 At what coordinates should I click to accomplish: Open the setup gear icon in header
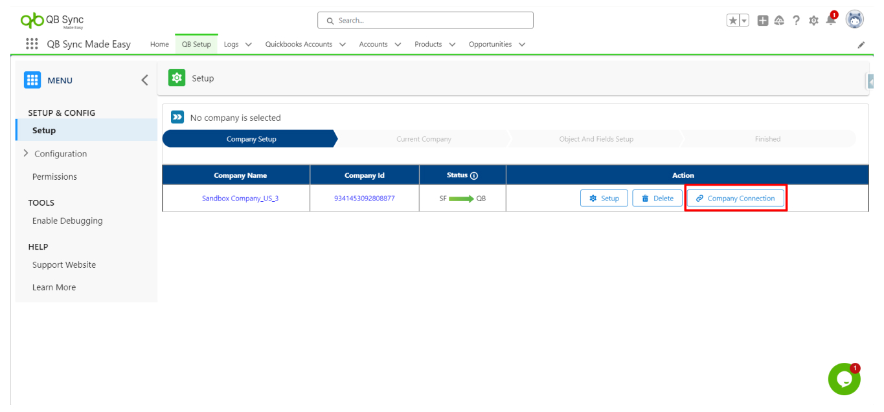click(813, 21)
